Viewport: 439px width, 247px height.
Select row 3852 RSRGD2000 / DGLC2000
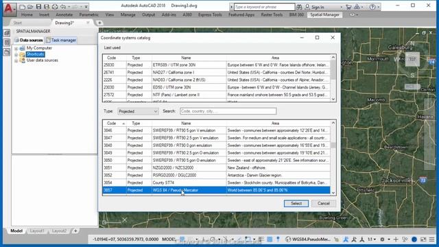[x=216, y=176]
